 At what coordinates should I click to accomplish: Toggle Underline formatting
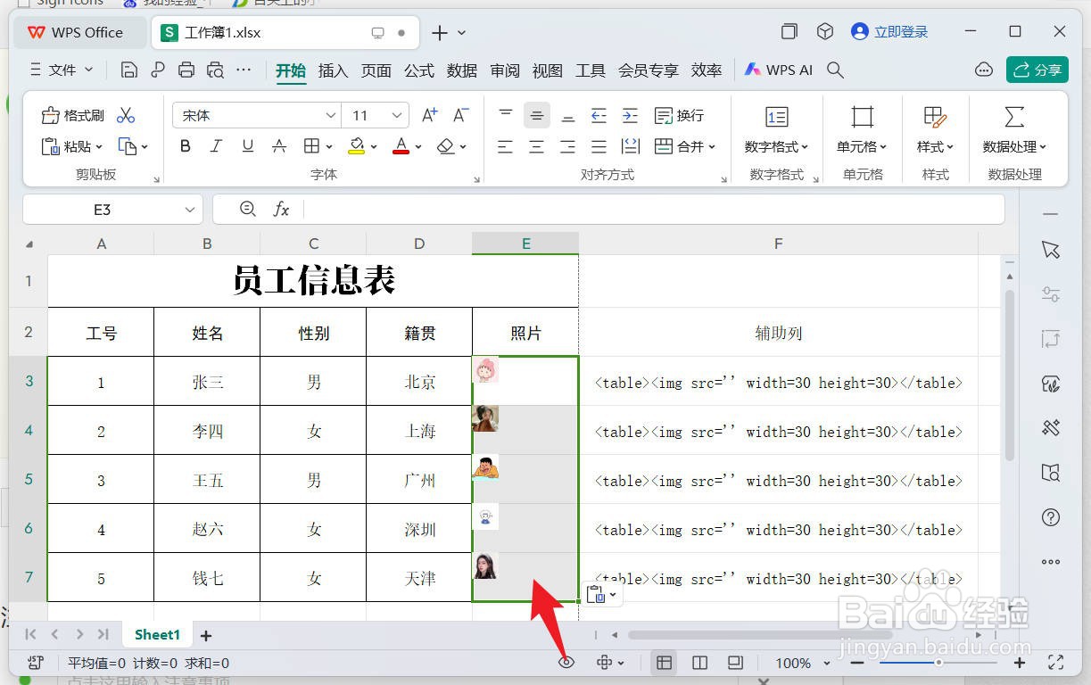click(248, 146)
